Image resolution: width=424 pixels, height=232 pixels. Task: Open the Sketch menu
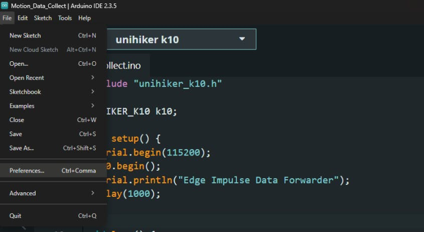pos(43,18)
